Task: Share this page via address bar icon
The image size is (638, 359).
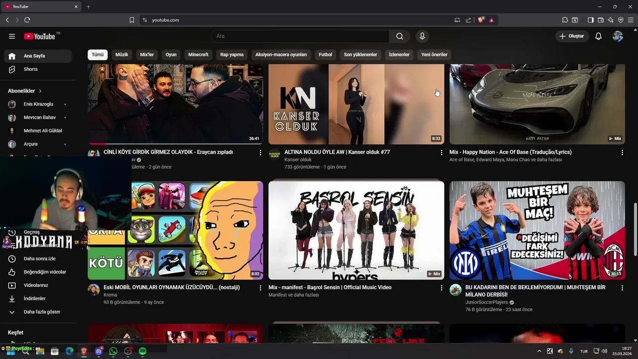Action: coord(469,20)
